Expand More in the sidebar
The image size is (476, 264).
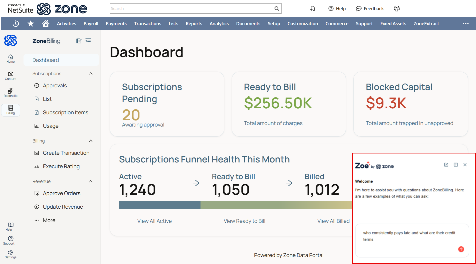[x=49, y=220]
